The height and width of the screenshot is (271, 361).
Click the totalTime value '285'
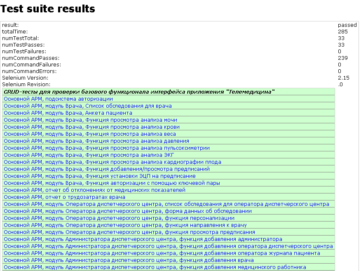(343, 32)
